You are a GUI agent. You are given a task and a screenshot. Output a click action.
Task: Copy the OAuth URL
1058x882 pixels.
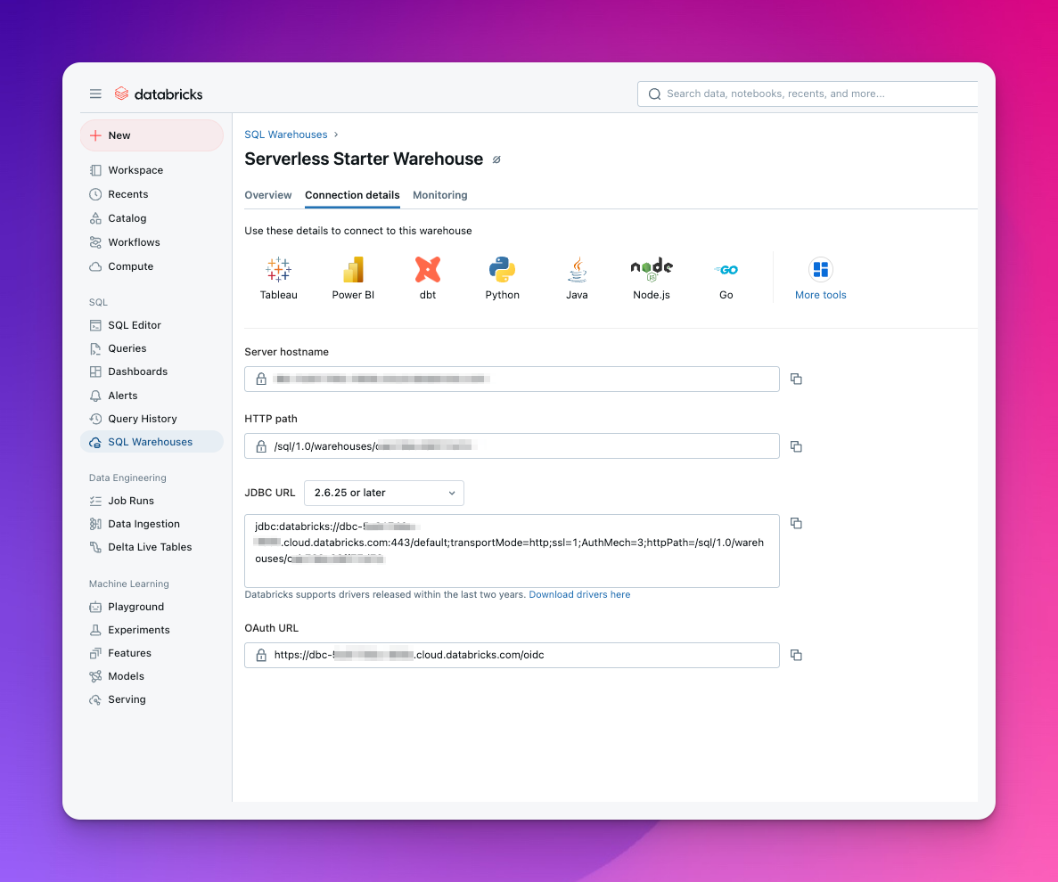796,656
